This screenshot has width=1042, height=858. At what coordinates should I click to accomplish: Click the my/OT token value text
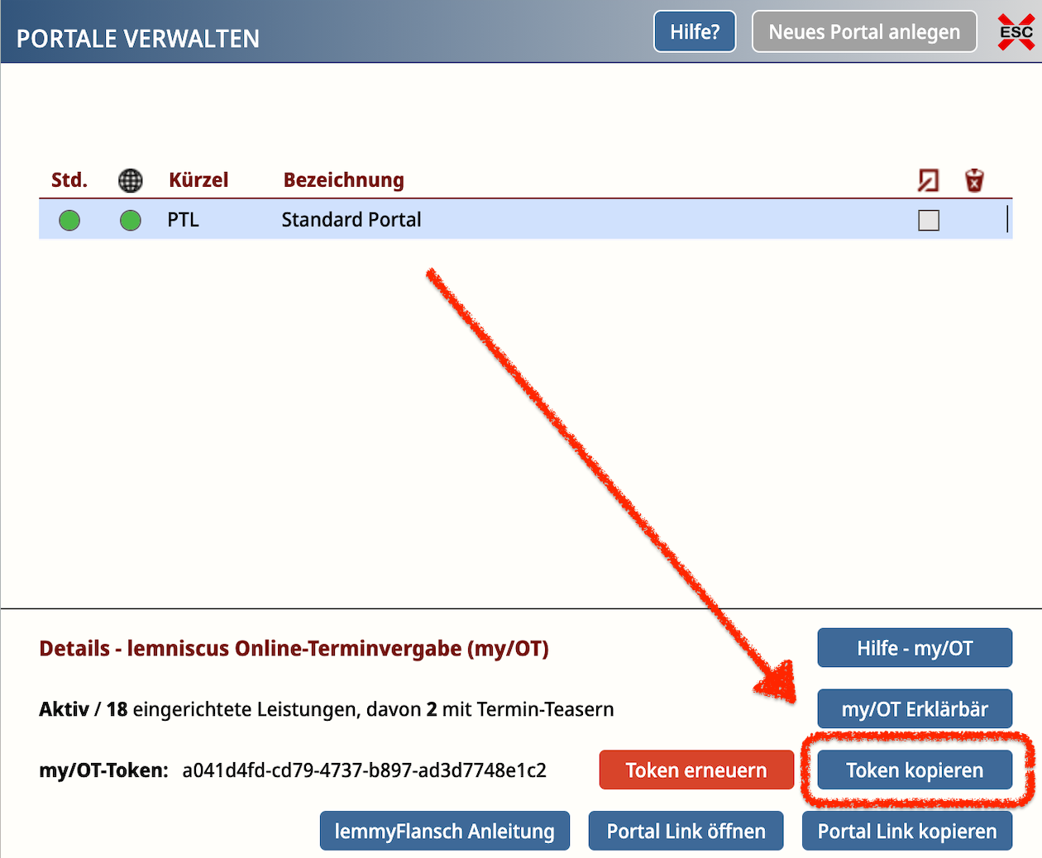point(364,770)
